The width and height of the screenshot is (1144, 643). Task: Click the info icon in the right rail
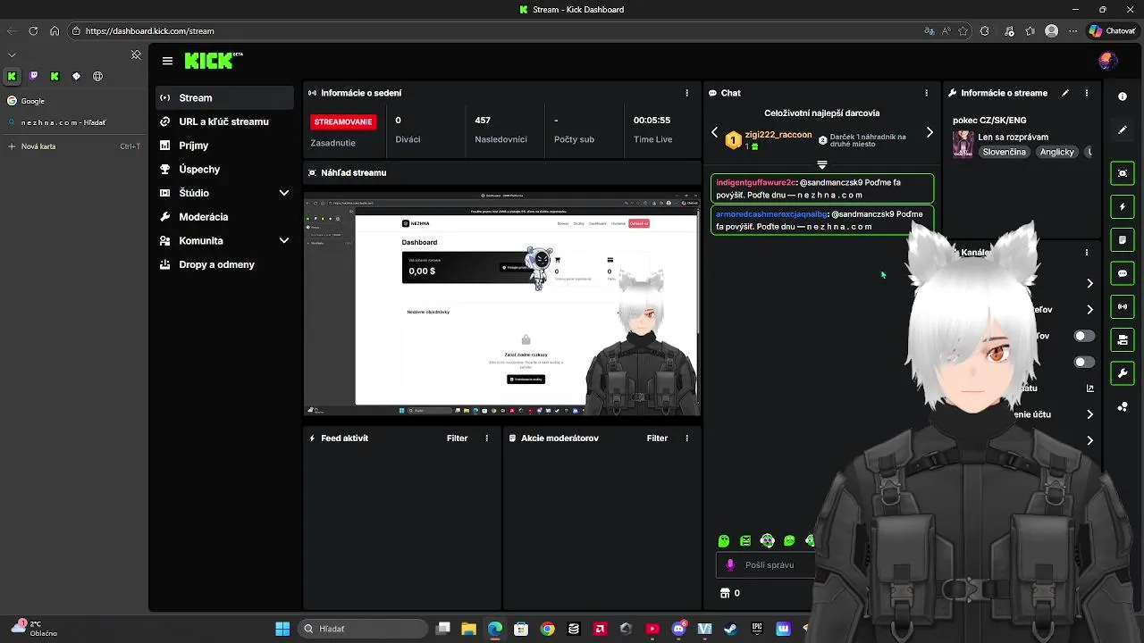1123,96
